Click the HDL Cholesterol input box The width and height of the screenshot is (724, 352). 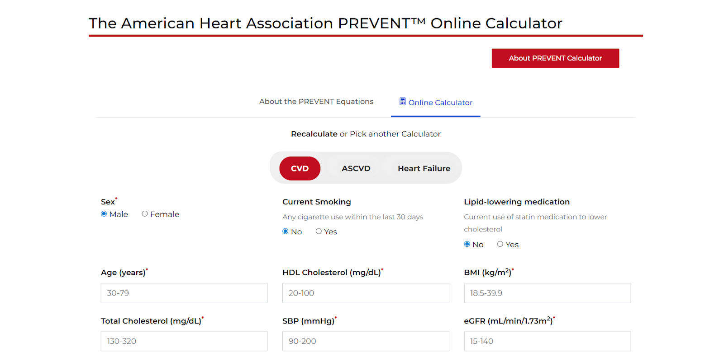366,293
